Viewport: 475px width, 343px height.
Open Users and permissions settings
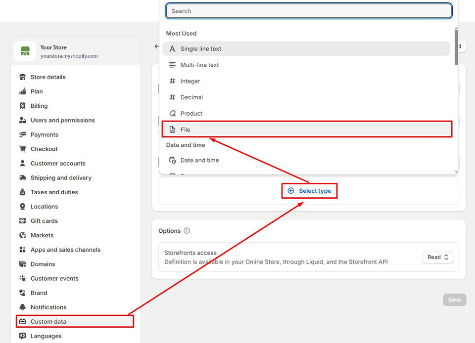[63, 120]
